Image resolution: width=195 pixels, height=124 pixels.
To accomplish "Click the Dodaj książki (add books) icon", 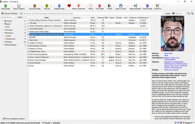I will (6, 6).
